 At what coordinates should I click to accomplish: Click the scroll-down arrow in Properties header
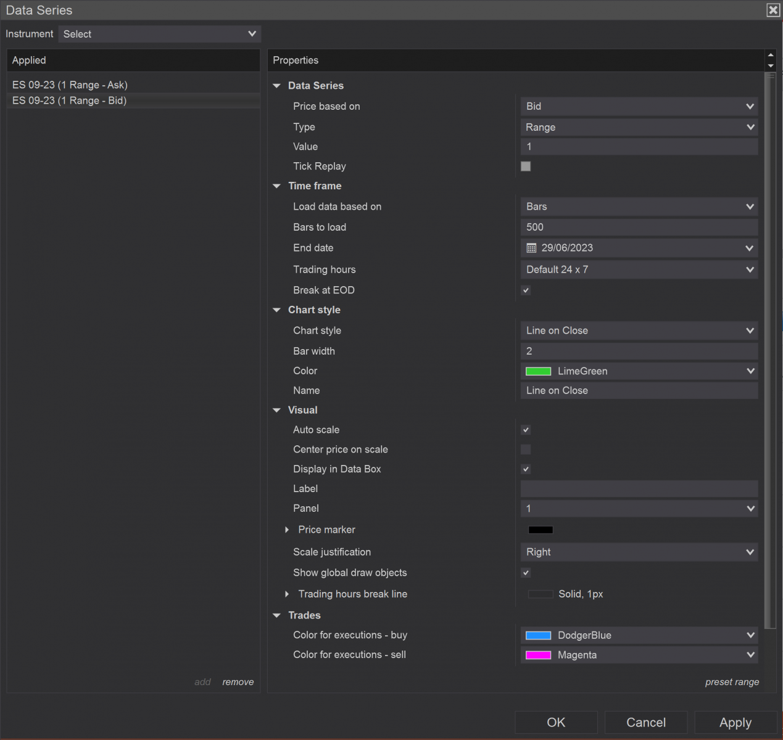pos(771,66)
